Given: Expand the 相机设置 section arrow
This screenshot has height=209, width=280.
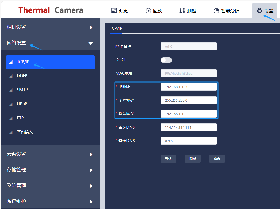Looking at the screenshot, I should coord(91,28).
